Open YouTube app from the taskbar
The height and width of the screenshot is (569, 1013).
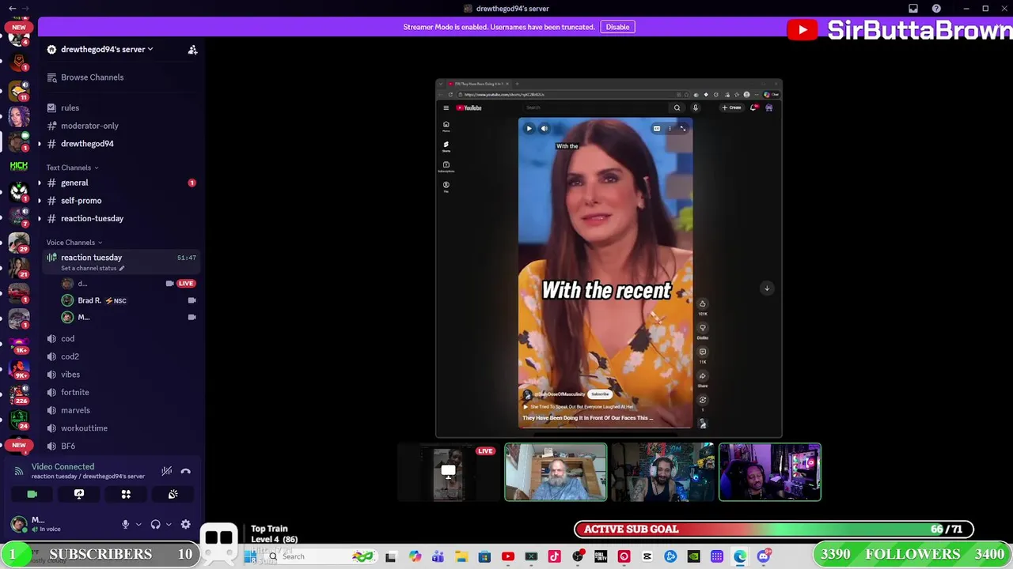click(x=508, y=557)
